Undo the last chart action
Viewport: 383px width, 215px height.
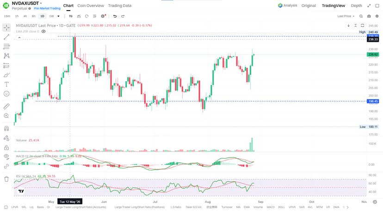(115, 16)
